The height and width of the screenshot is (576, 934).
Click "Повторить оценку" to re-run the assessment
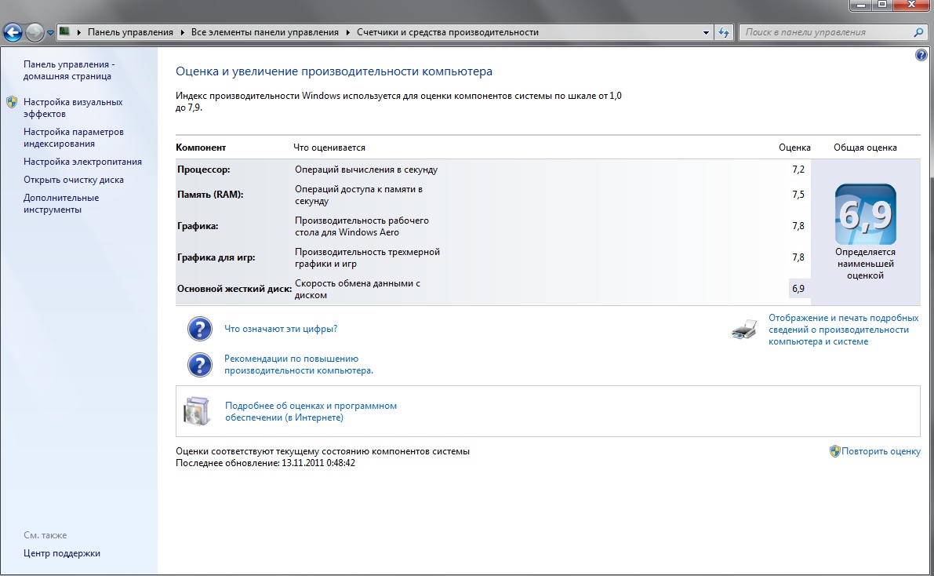pyautogui.click(x=881, y=452)
